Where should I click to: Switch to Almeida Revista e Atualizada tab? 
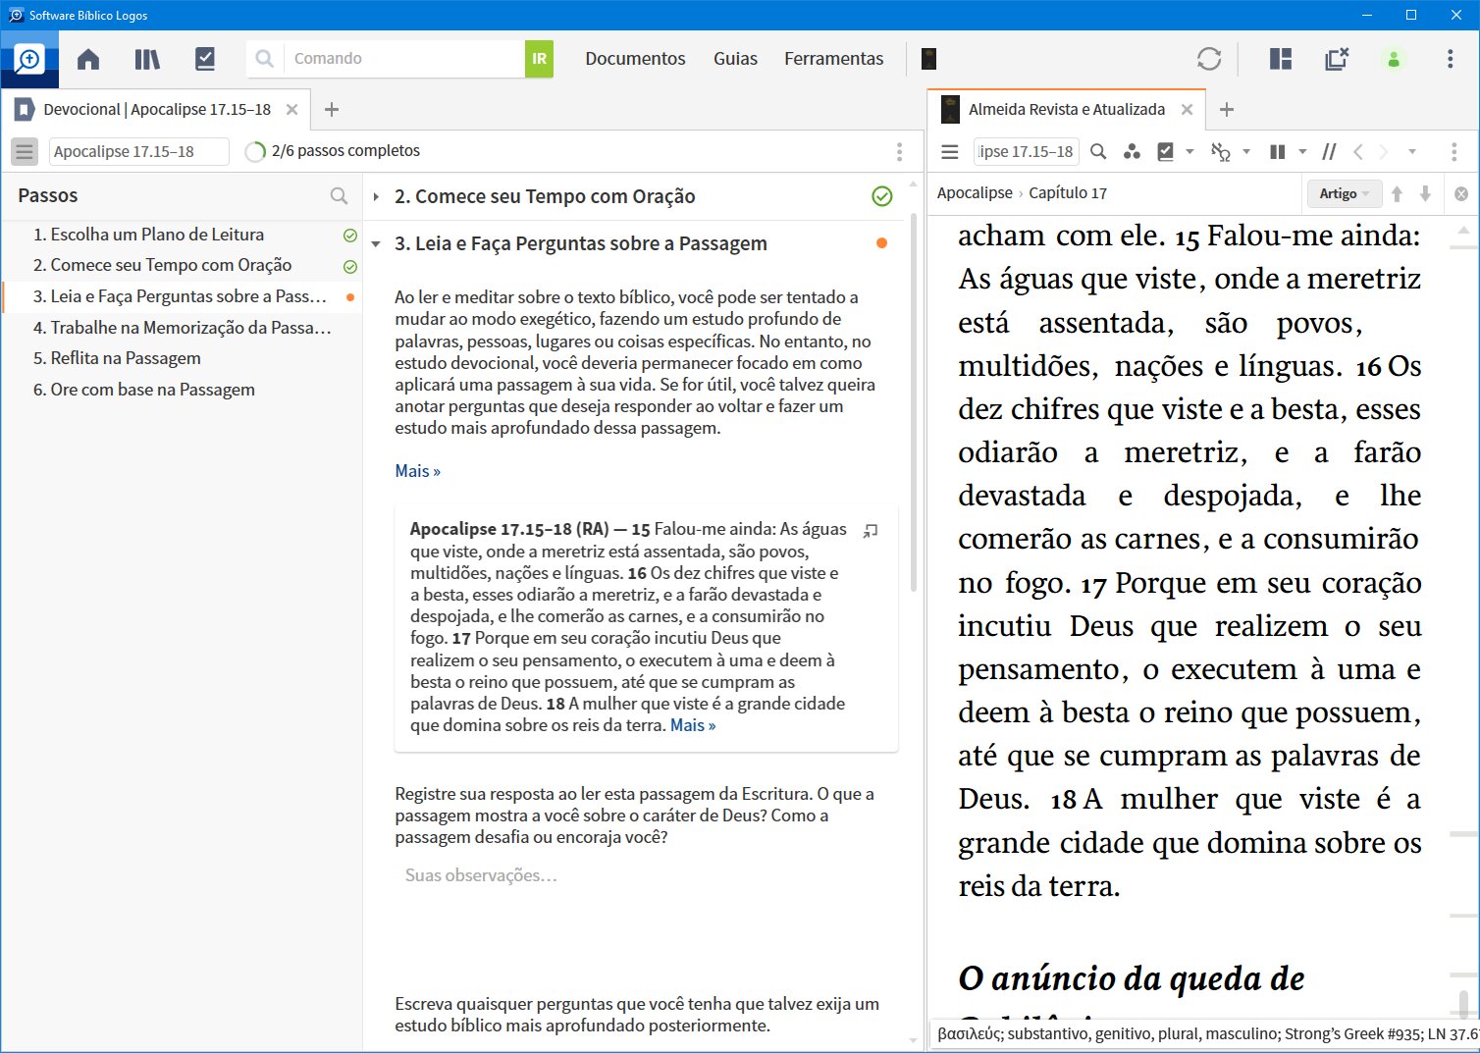pyautogui.click(x=1067, y=109)
